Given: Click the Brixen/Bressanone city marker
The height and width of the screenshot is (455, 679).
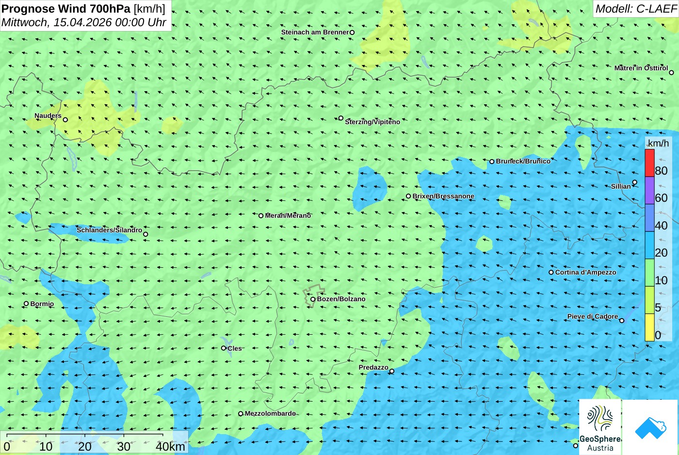Looking at the screenshot, I should 408,196.
